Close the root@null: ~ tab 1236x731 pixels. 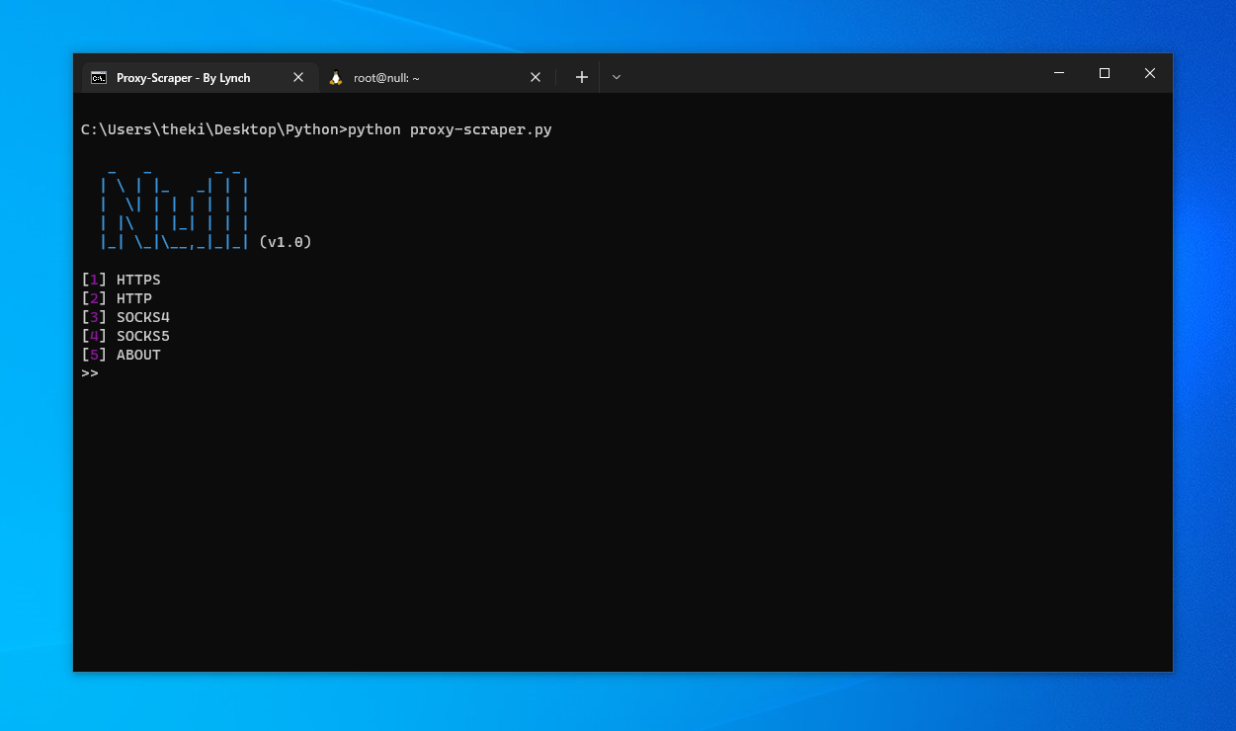536,77
